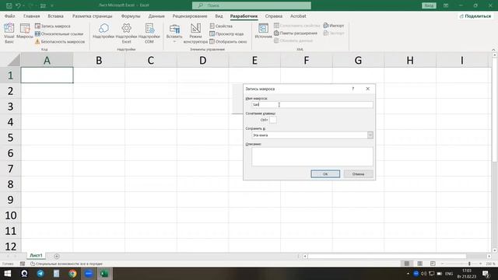
Task: Open the Файл tab
Action: coord(9,16)
